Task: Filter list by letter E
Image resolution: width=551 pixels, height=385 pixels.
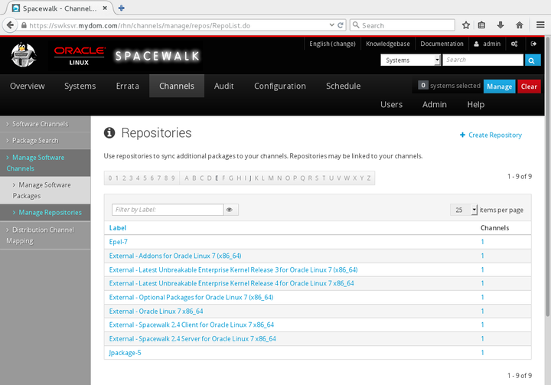Action: coord(217,178)
